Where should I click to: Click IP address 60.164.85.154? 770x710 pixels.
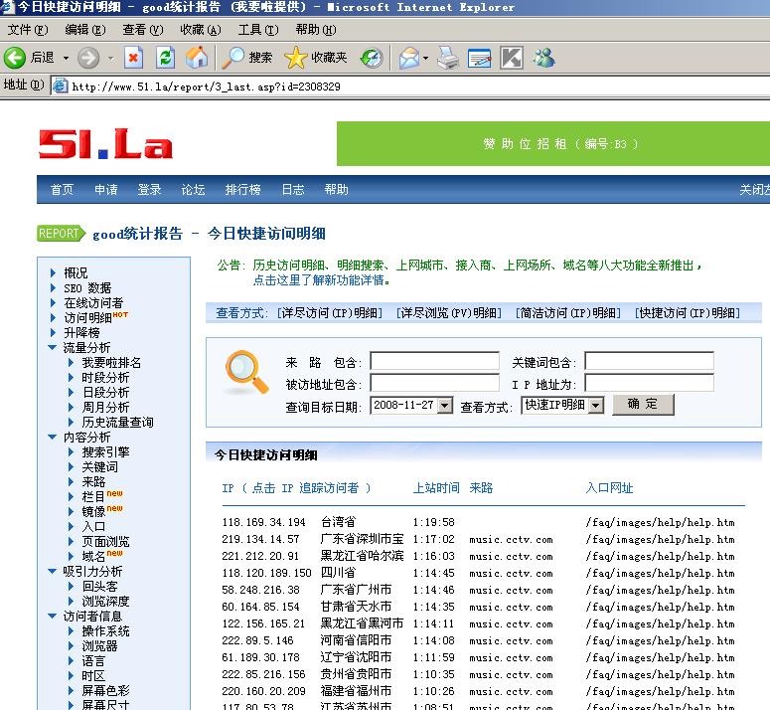(260, 607)
